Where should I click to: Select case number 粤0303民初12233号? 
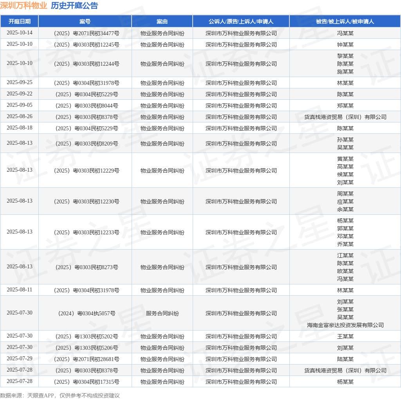[87, 232]
